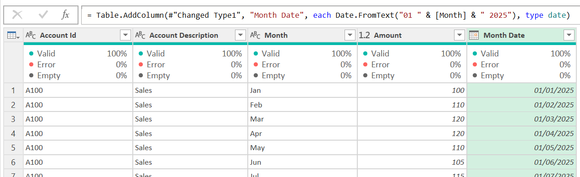
Task: Click the Amount cell with value 100
Action: click(x=412, y=91)
